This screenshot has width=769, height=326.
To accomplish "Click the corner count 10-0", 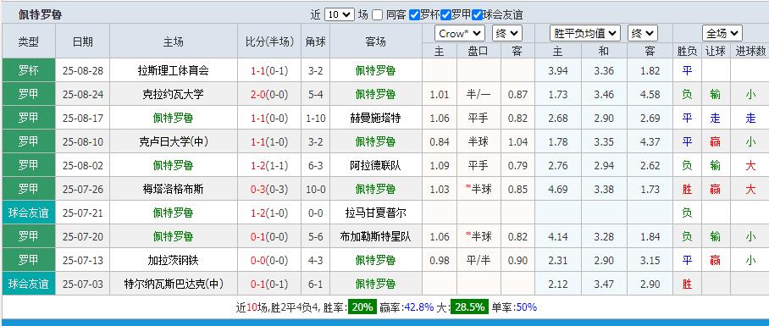I will 315,189.
